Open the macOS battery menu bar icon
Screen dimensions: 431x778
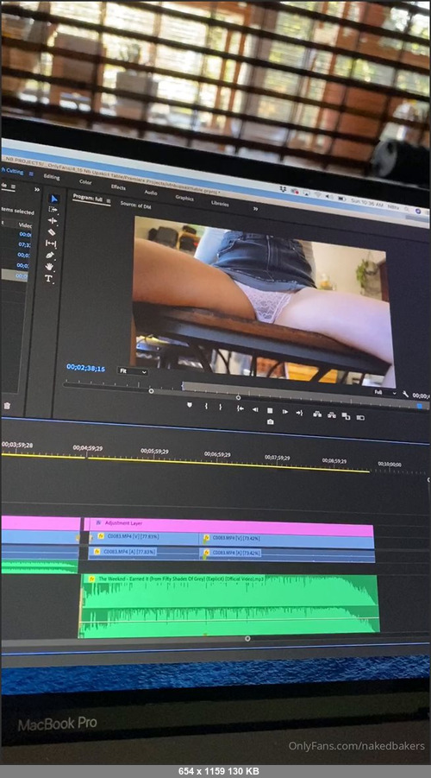(342, 198)
